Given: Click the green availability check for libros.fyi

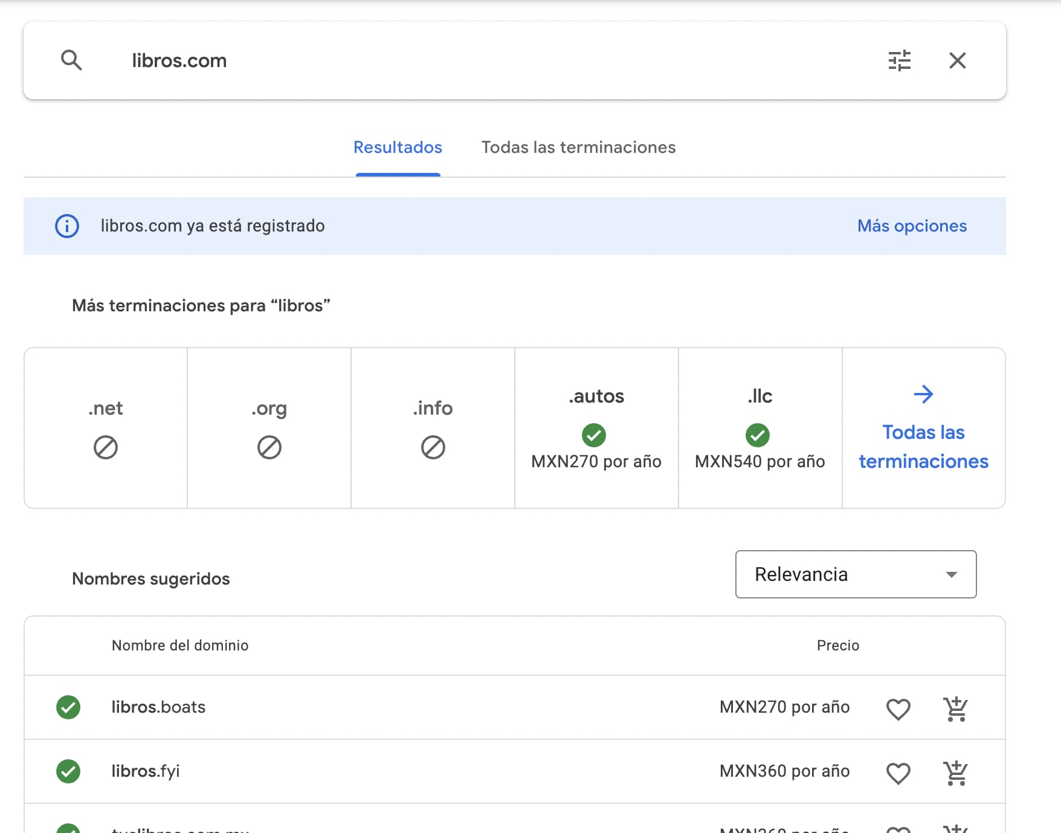Looking at the screenshot, I should point(68,771).
